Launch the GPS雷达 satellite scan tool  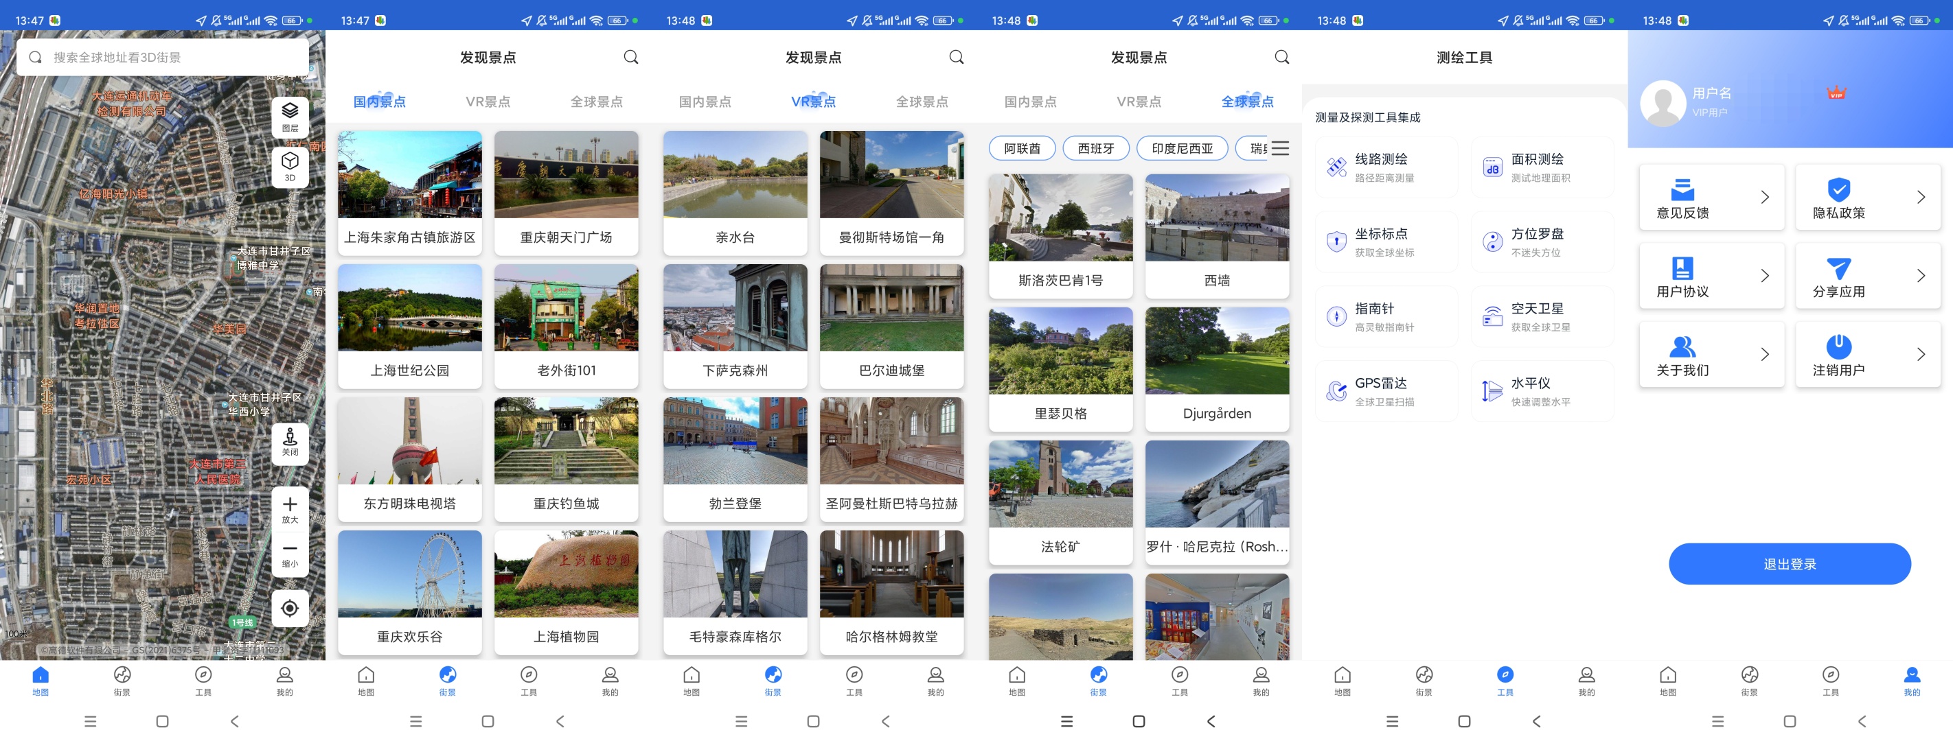tap(1385, 391)
